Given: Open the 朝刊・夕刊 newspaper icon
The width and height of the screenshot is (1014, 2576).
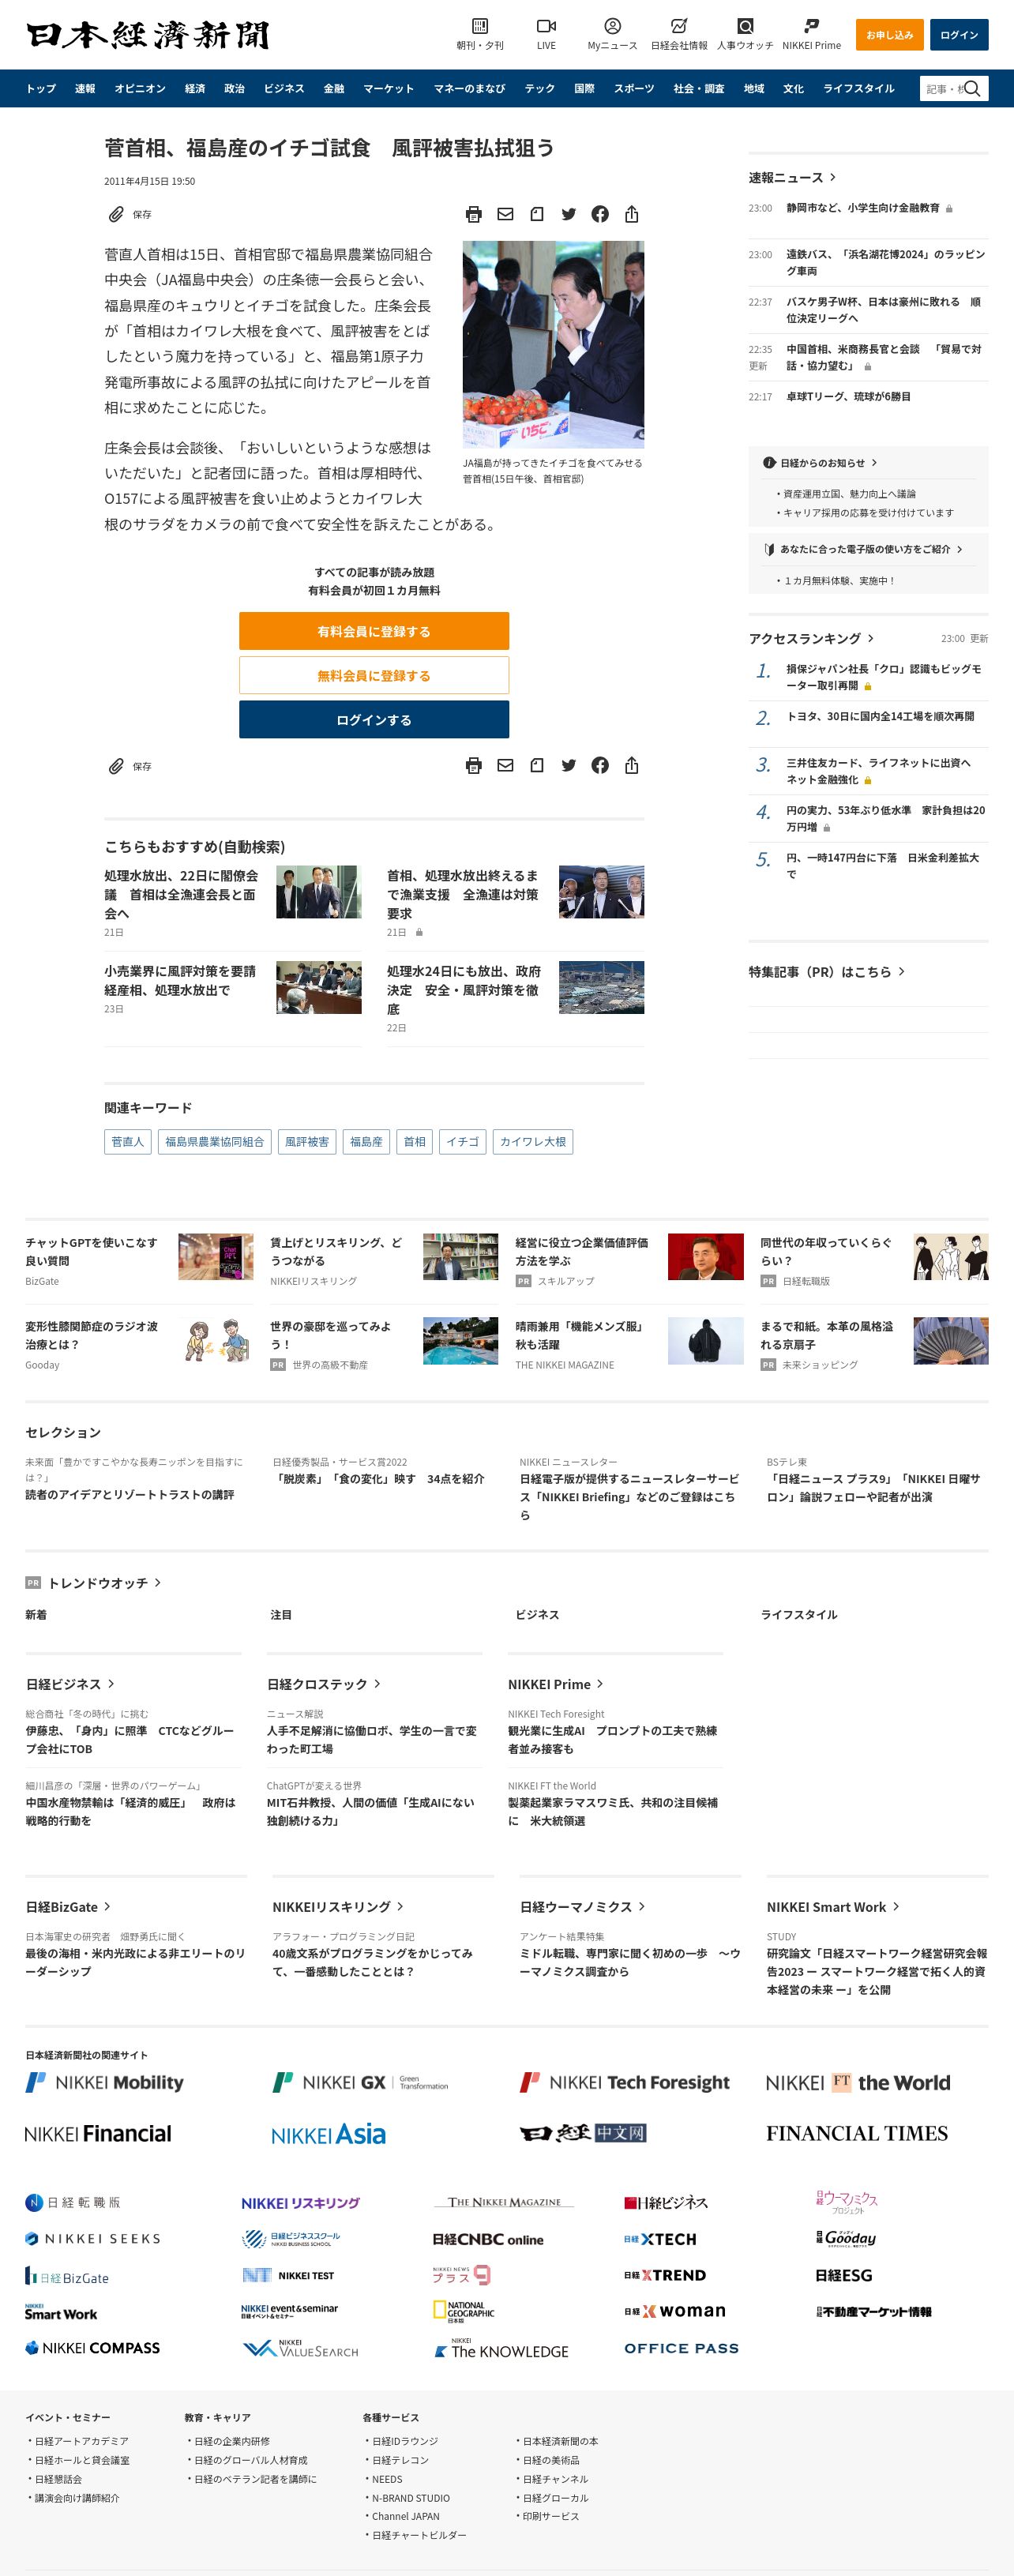Looking at the screenshot, I should tap(480, 26).
